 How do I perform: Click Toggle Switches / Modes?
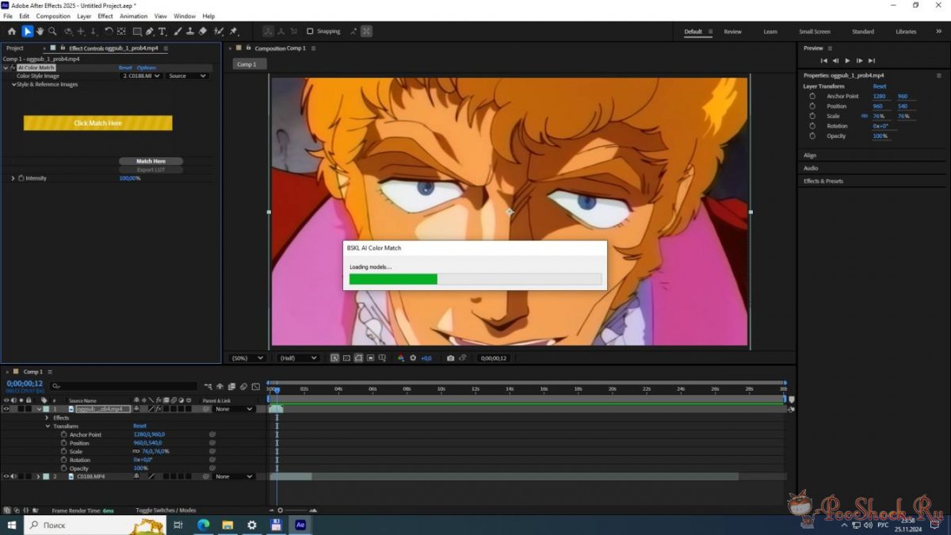click(x=166, y=510)
